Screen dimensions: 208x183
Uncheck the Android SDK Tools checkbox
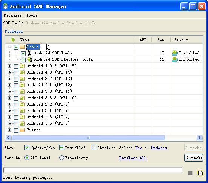click(x=23, y=53)
